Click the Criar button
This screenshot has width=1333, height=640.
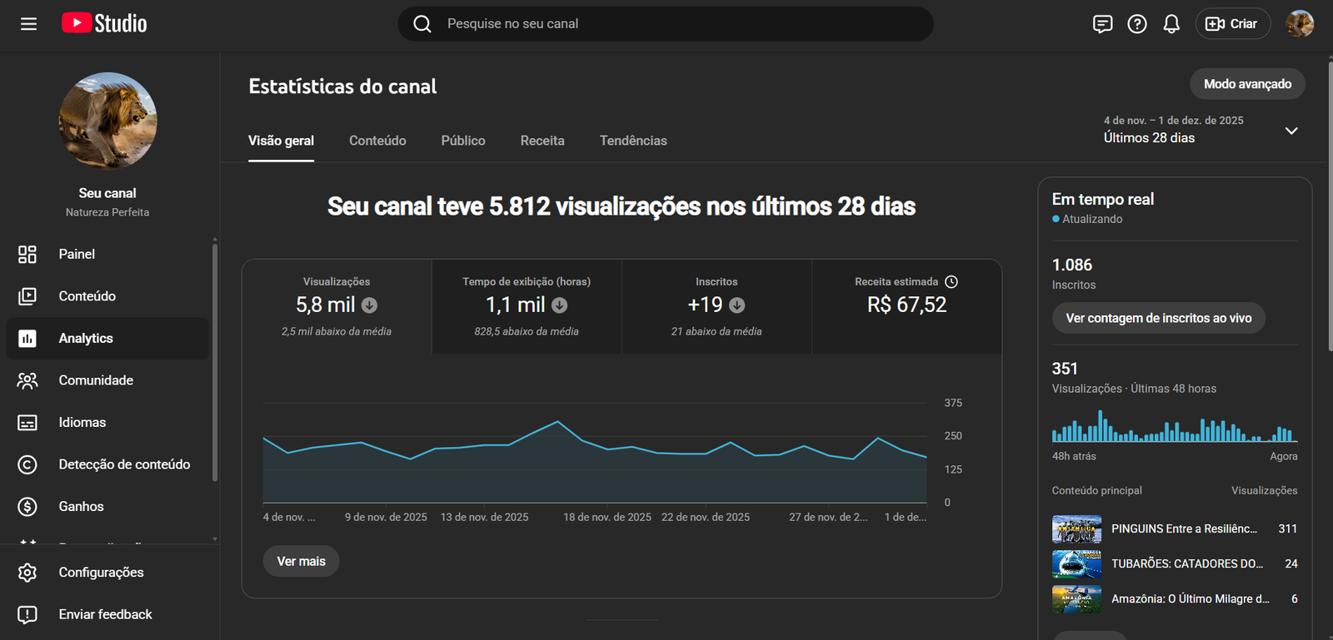click(x=1232, y=24)
